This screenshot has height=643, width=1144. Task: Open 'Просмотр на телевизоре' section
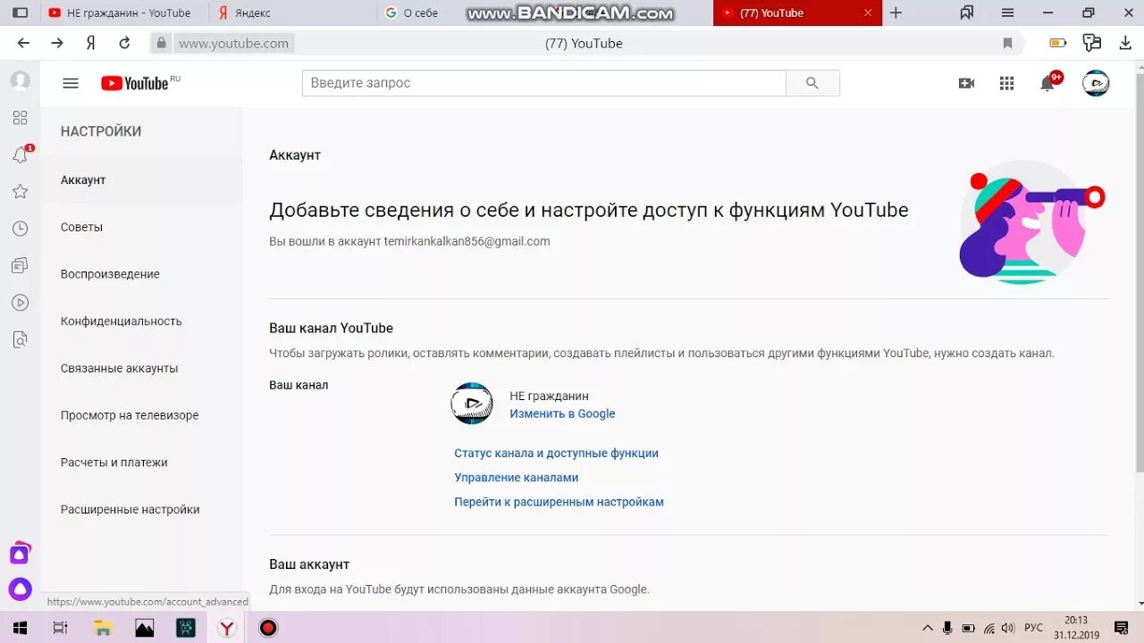point(140,415)
